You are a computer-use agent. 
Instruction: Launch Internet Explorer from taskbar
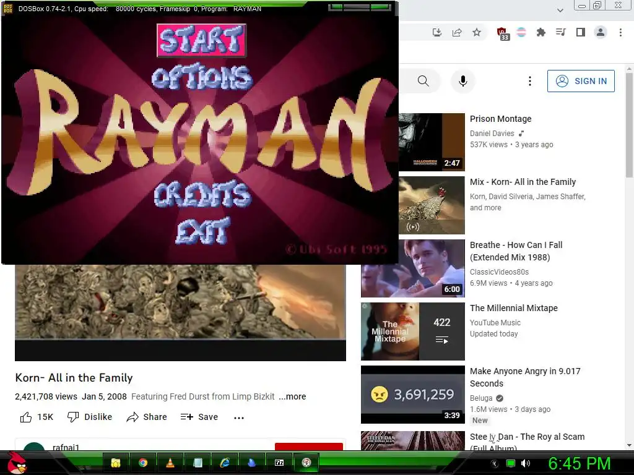224,463
